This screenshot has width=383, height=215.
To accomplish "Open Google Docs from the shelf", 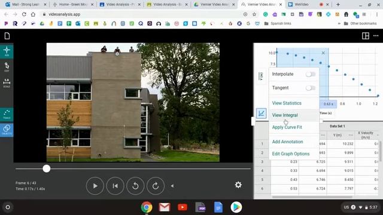I will click(x=218, y=207).
